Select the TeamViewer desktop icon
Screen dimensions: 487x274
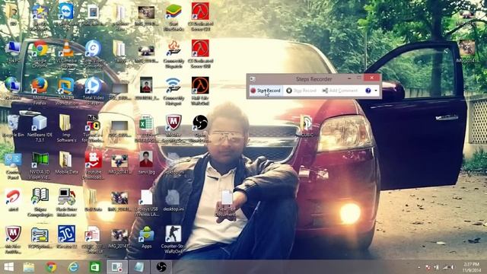coord(66,17)
